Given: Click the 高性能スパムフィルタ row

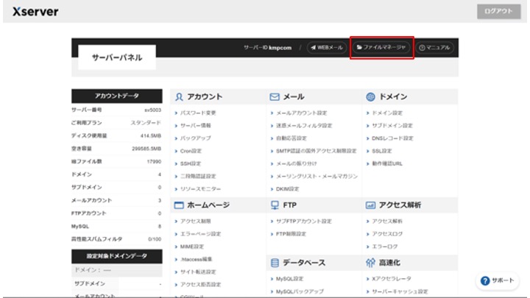Looking at the screenshot, I should (116, 239).
